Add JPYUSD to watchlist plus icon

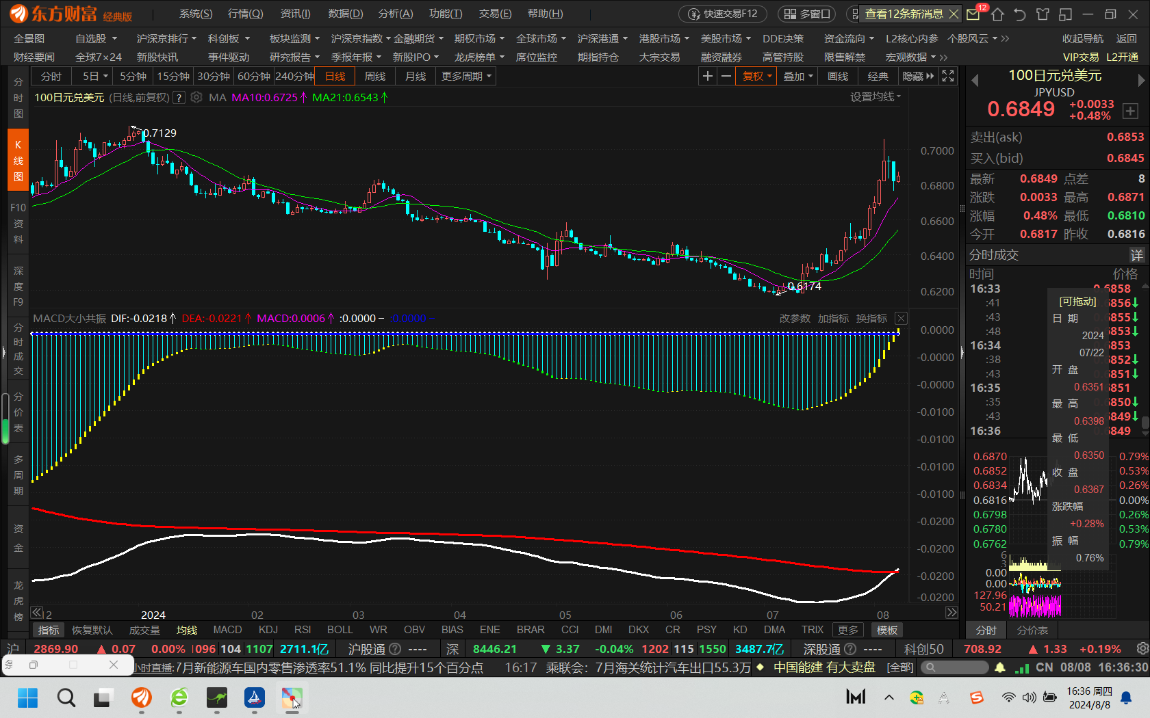[1130, 111]
